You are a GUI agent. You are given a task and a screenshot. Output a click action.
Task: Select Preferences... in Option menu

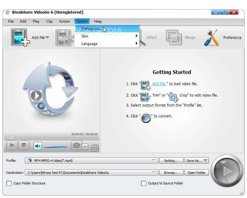pos(107,28)
